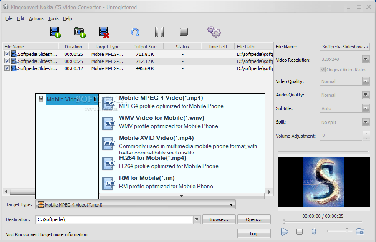Open Settings via the gears icon

click(214, 32)
